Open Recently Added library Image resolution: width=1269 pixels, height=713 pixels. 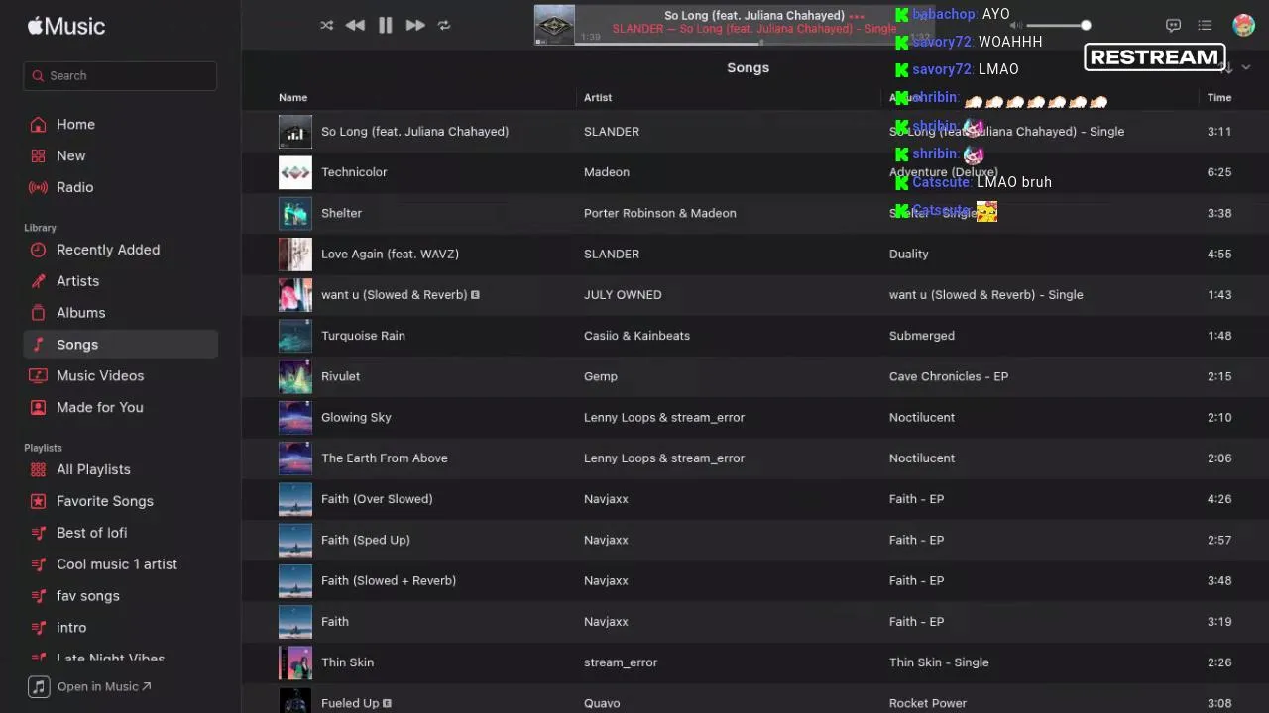coord(120,250)
